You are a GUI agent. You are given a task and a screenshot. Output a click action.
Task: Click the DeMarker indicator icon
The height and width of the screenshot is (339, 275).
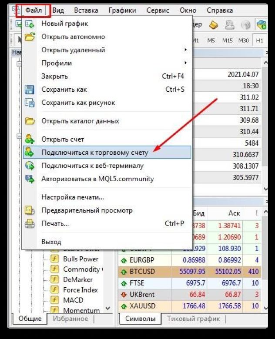[x=54, y=279]
